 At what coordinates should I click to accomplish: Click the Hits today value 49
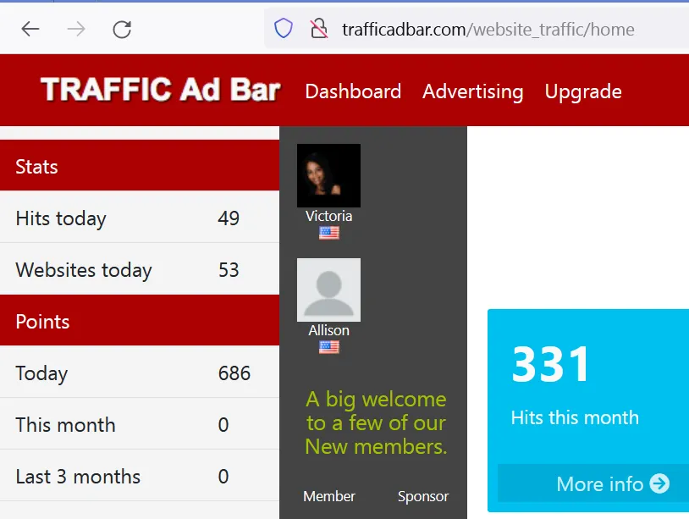(229, 218)
